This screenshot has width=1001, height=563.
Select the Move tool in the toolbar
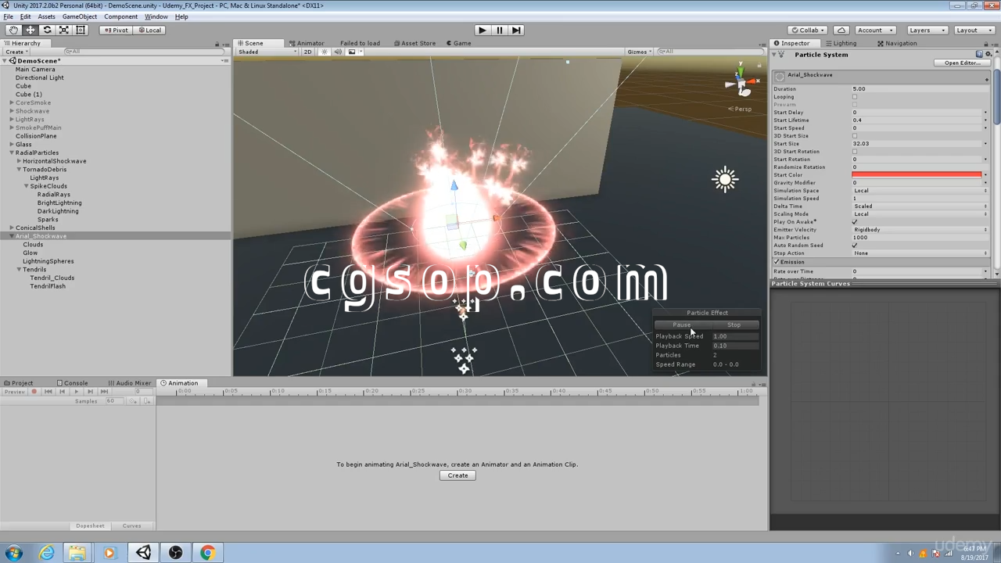click(x=30, y=30)
